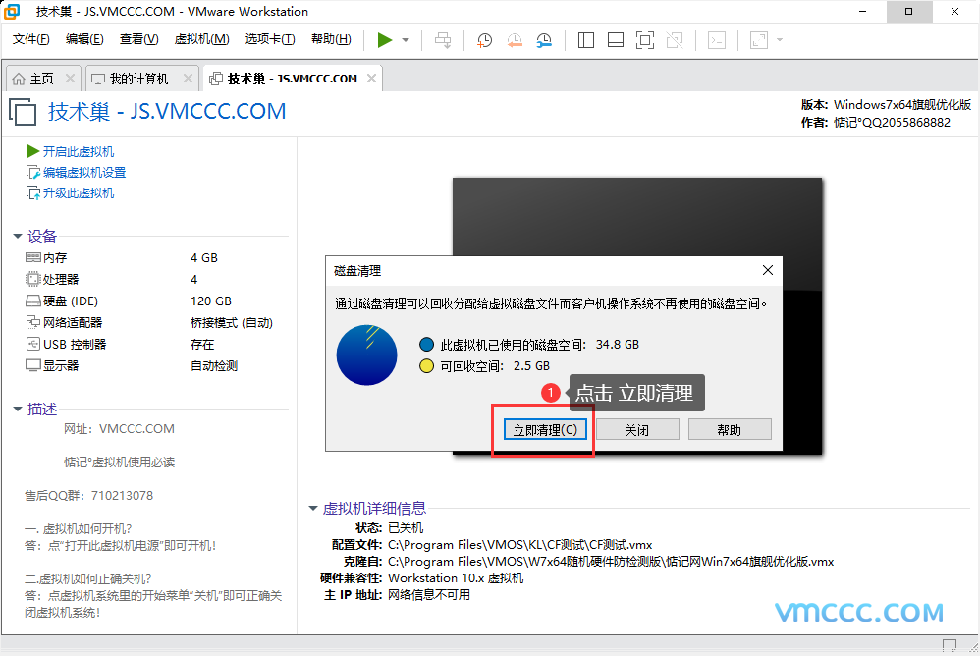Screen dimensions: 980x656
Task: Click the large VM icon beside the title
Action: tap(24, 112)
